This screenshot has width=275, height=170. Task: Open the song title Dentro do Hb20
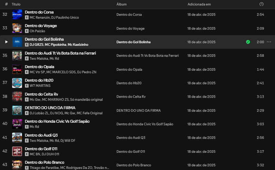(x=39, y=80)
